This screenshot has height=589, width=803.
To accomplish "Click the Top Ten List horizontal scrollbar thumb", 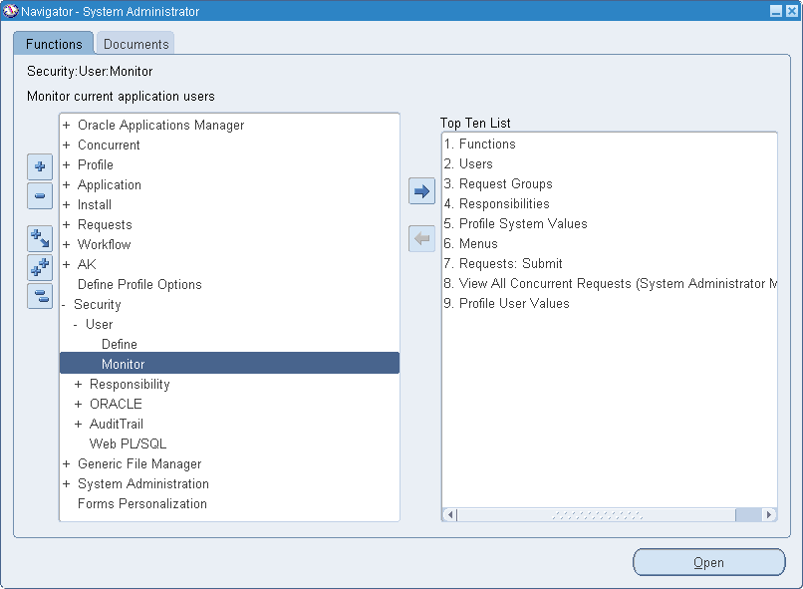I will point(597,514).
